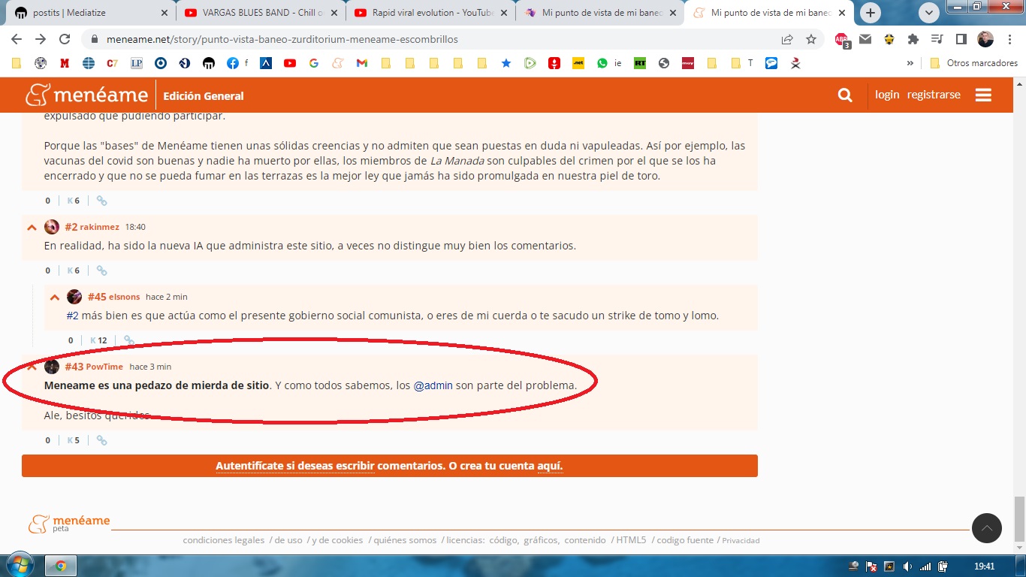This screenshot has width=1026, height=577.
Task: Open the HTML5 footer link
Action: click(631, 540)
